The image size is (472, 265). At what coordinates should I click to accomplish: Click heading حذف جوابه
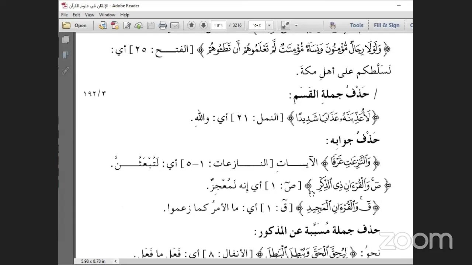pos(353,140)
